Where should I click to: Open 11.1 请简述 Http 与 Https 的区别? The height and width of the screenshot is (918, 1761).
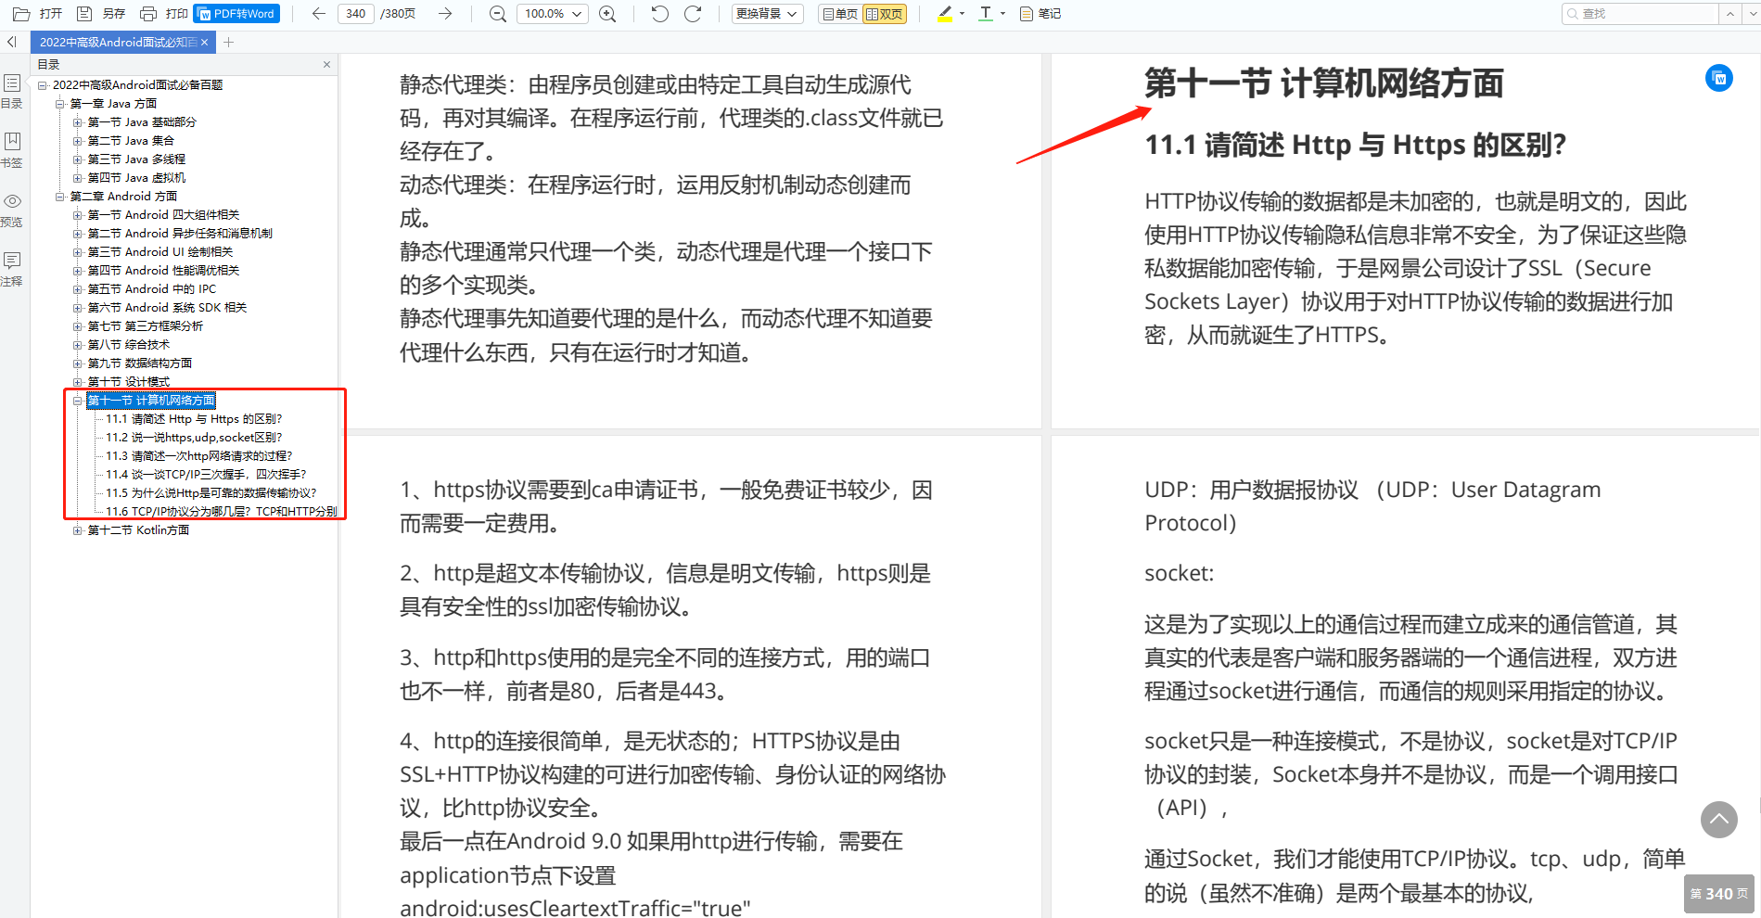194,419
